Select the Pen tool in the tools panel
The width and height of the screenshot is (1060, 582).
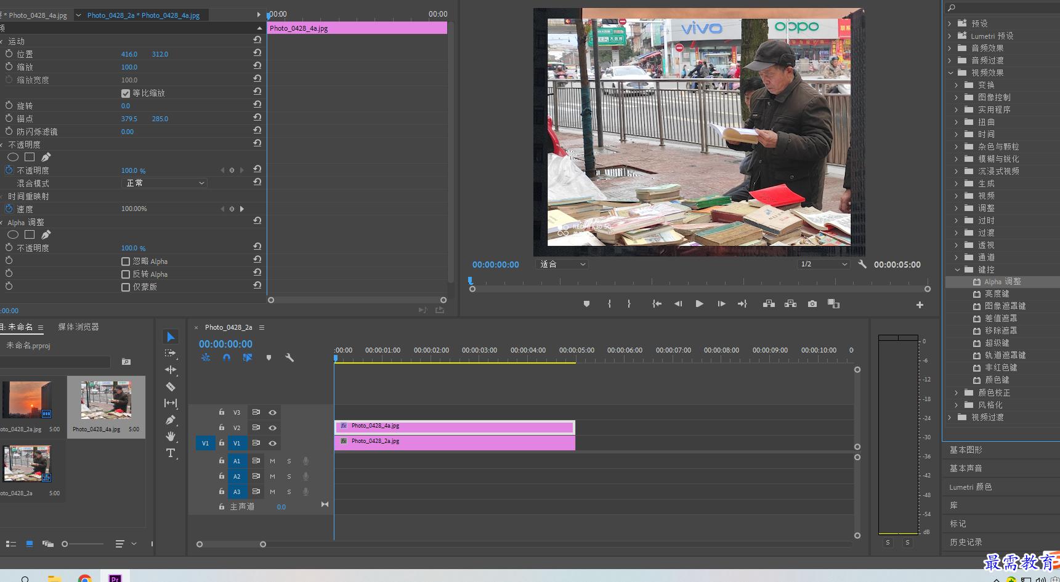pyautogui.click(x=171, y=420)
